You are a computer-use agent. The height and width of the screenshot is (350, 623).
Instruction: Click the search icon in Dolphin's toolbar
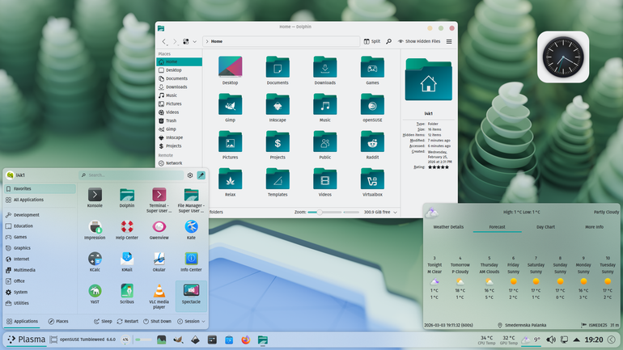pyautogui.click(x=389, y=41)
